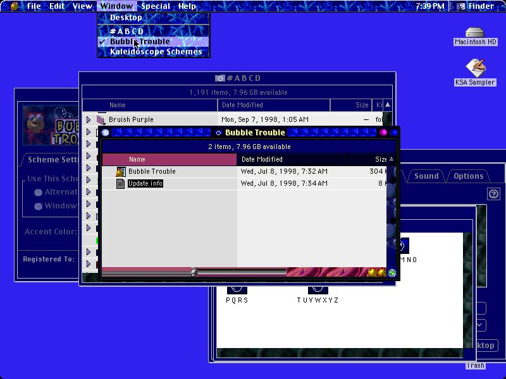506x379 pixels.
Task: Sort by Size in the # A B C D window
Action: coord(351,105)
